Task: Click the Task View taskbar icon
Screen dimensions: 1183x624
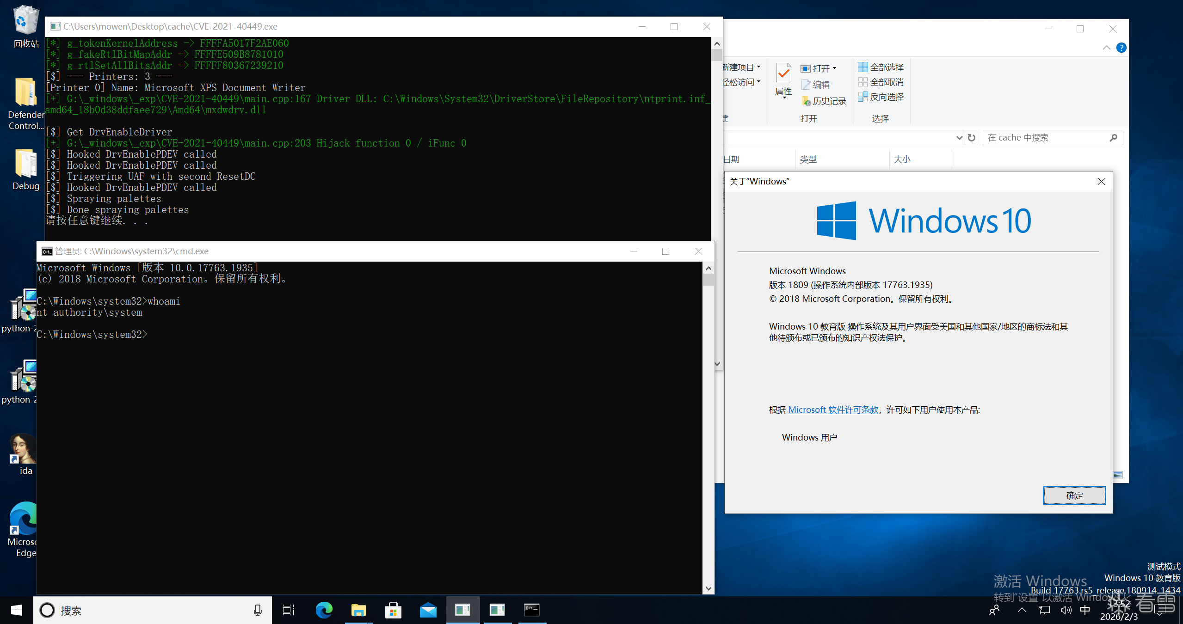Action: pyautogui.click(x=289, y=610)
